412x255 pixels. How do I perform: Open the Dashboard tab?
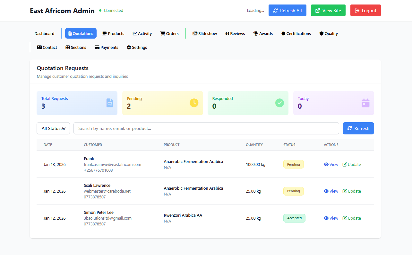point(45,33)
